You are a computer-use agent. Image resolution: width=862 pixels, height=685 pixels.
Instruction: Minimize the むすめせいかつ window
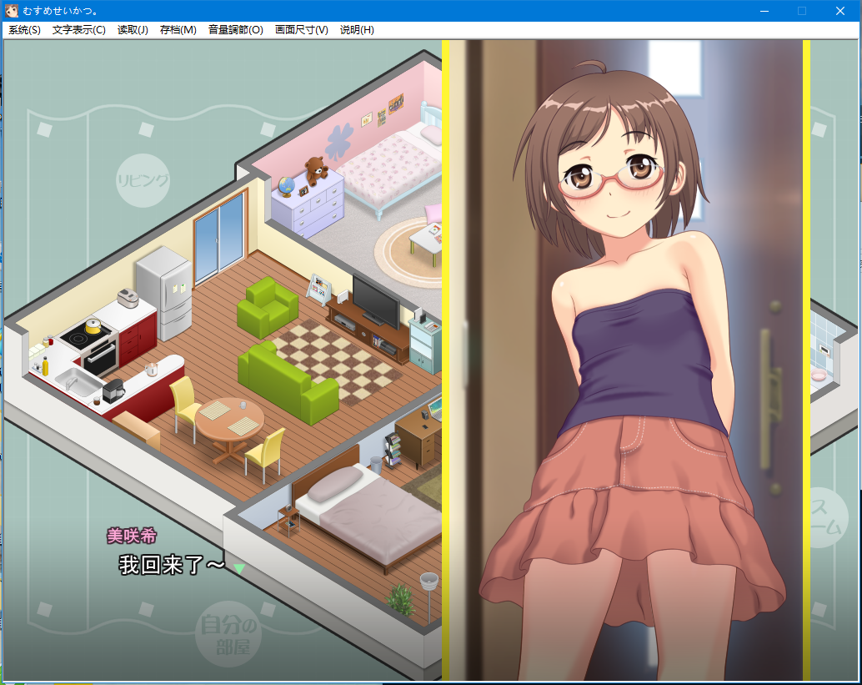(764, 11)
